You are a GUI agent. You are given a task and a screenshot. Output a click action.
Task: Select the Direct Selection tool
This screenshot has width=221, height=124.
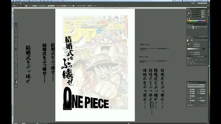pyautogui.click(x=16, y=28)
